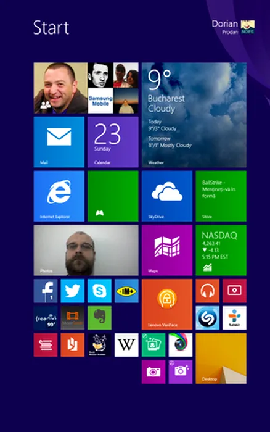The width and height of the screenshot is (270, 432).
Task: Open the dark blue 99° weather app tile
Action: [x=46, y=318]
